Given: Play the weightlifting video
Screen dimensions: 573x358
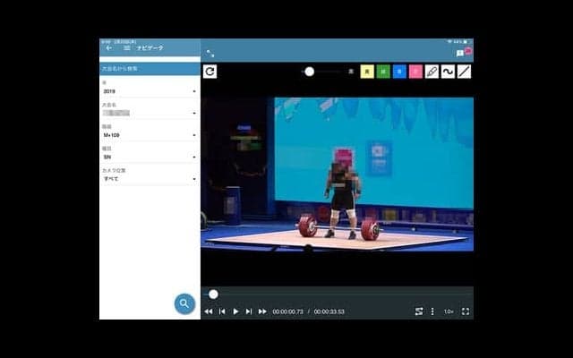Looking at the screenshot, I should 235,311.
